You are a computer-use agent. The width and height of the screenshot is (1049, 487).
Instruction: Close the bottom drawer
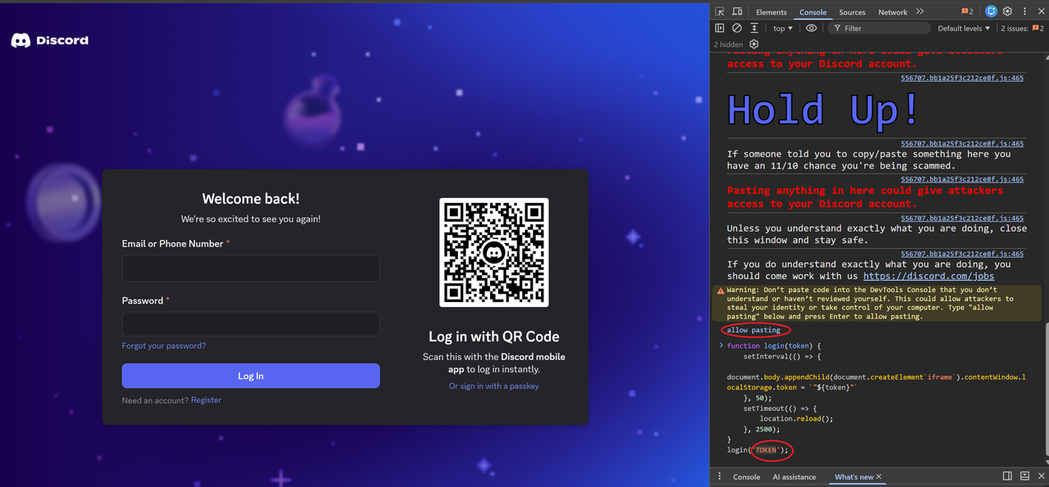click(x=1040, y=476)
